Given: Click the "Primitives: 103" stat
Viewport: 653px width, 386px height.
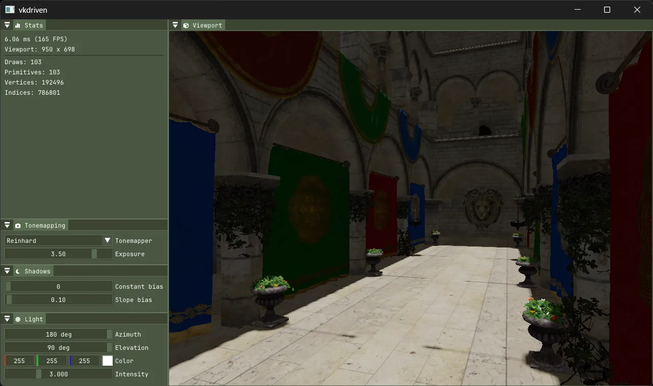Looking at the screenshot, I should click(x=32, y=72).
